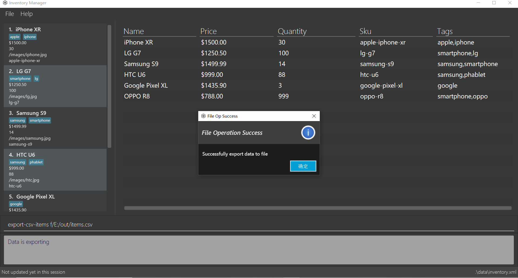Viewport: 518px width, 278px height.
Task: Minimize the Inventory Manager window
Action: pyautogui.click(x=478, y=3)
